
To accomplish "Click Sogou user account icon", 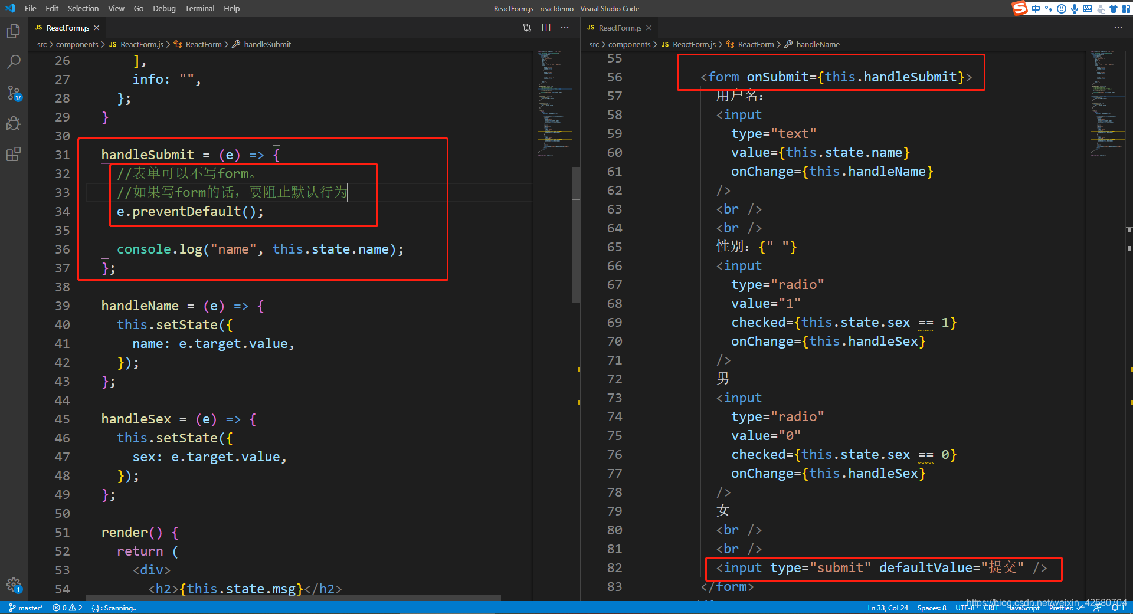I will [x=1101, y=9].
